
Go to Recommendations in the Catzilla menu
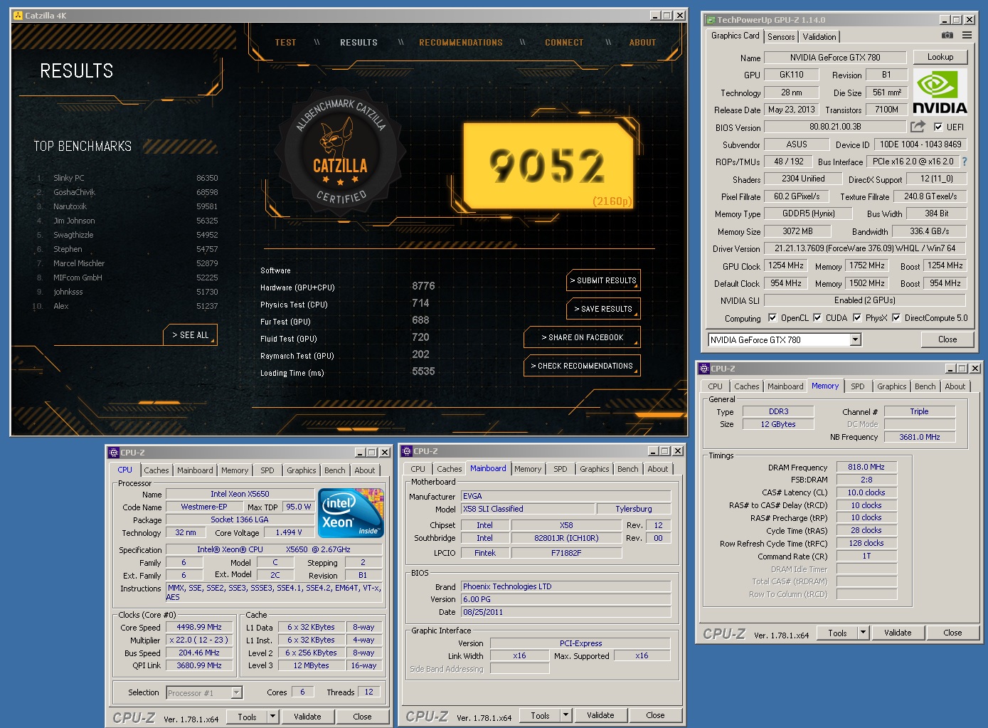coord(461,43)
